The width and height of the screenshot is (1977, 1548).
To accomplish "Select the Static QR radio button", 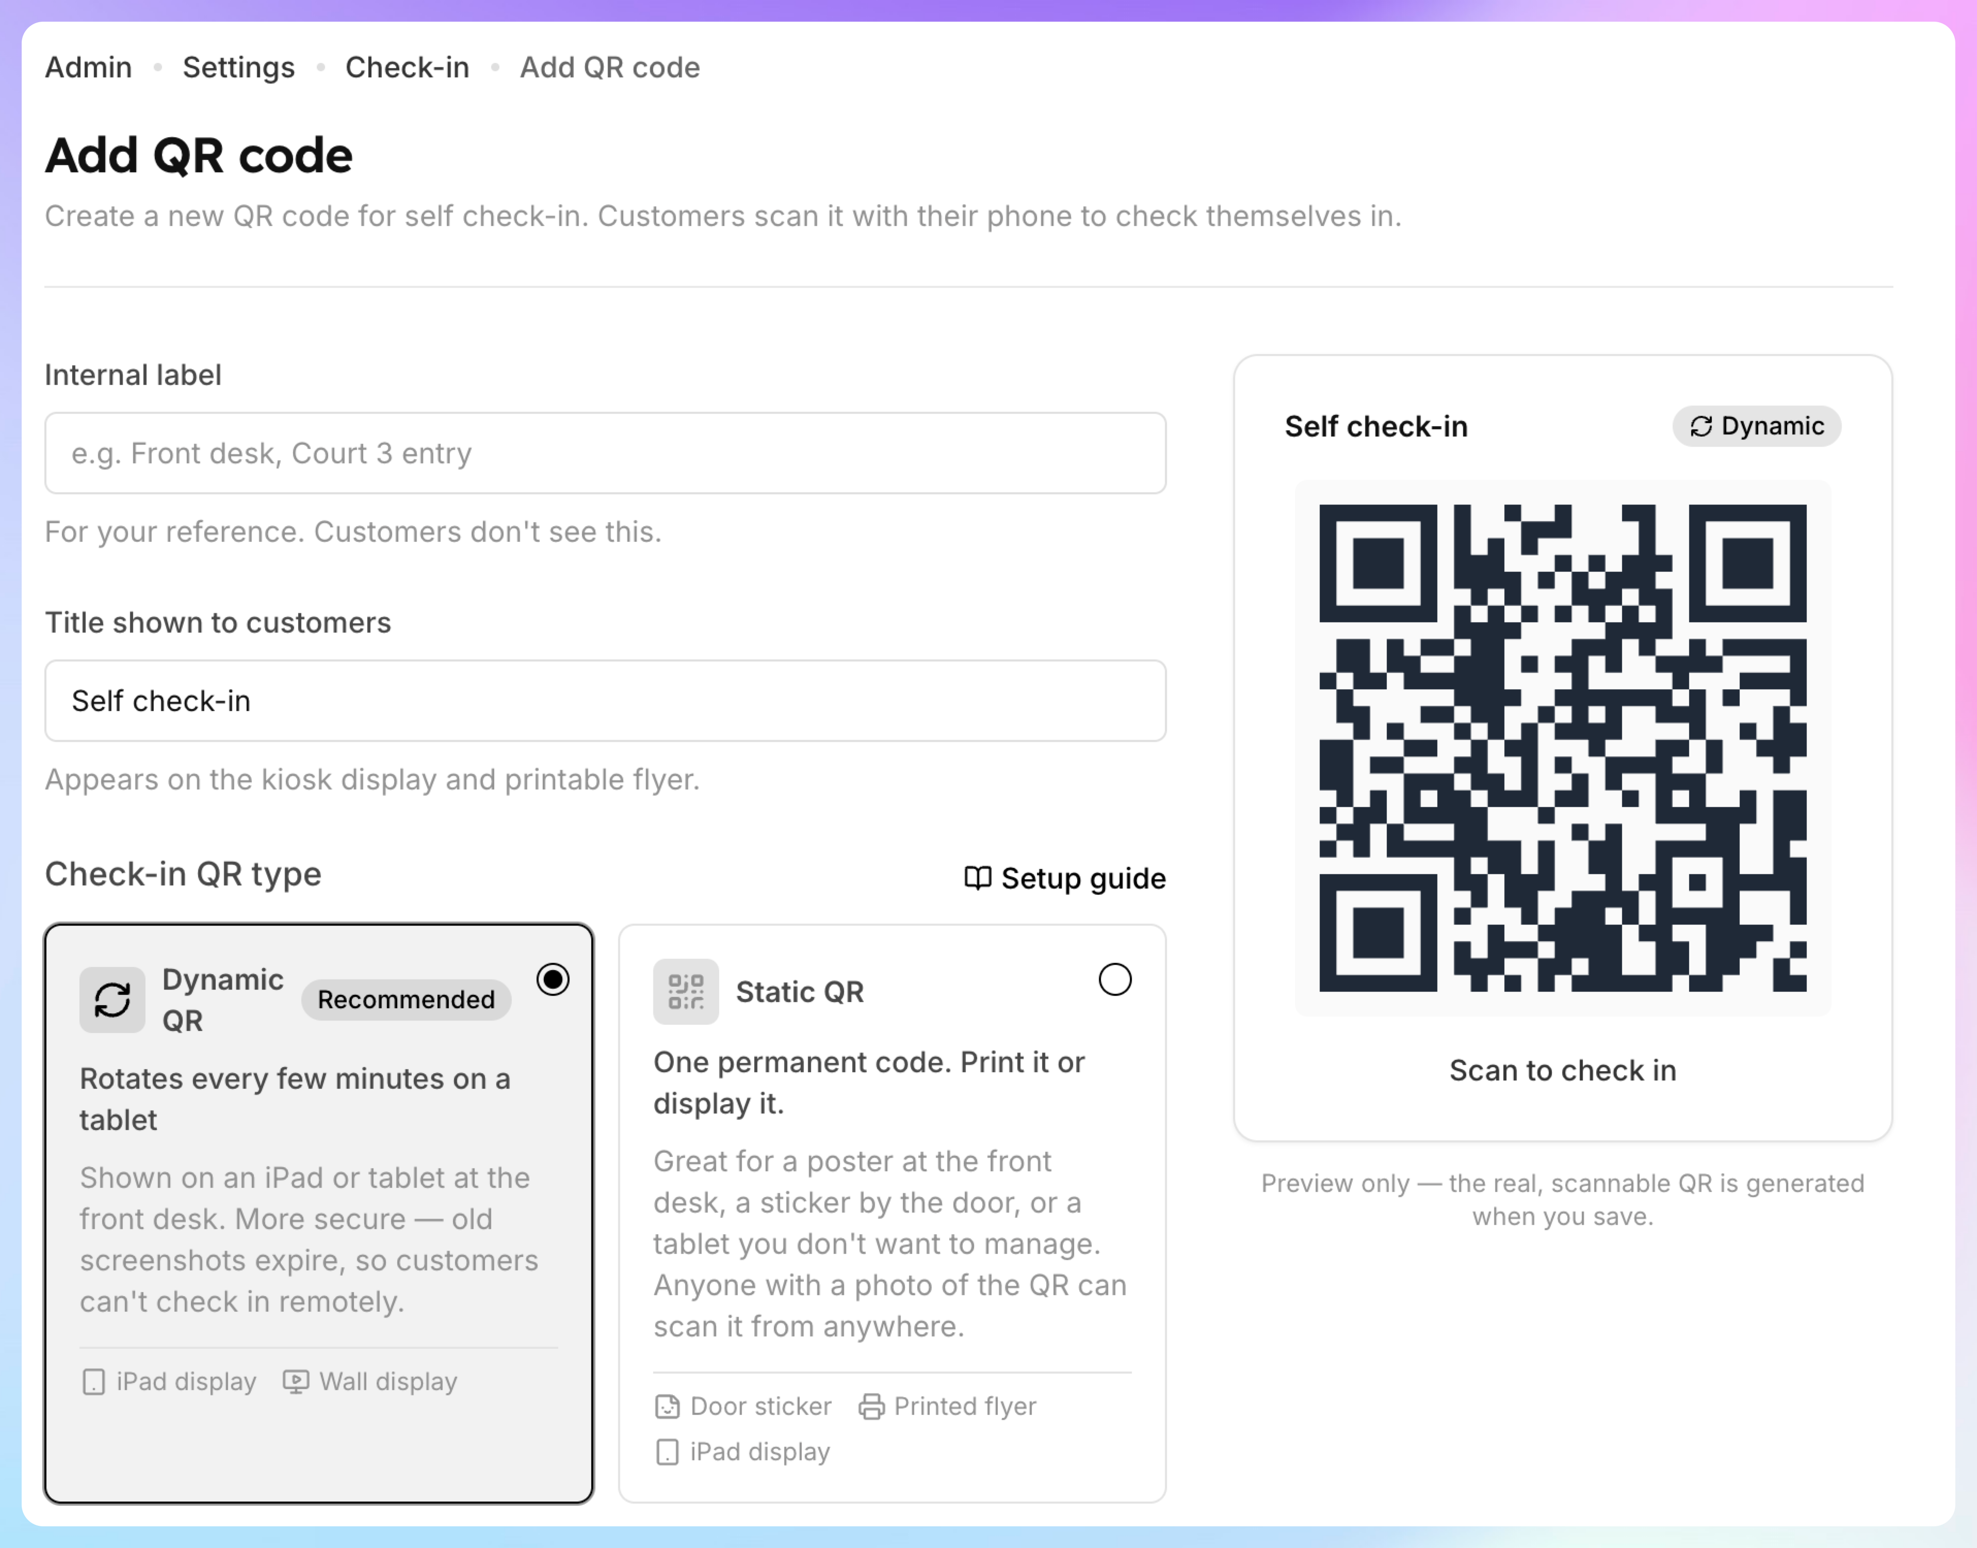I will coord(1115,980).
